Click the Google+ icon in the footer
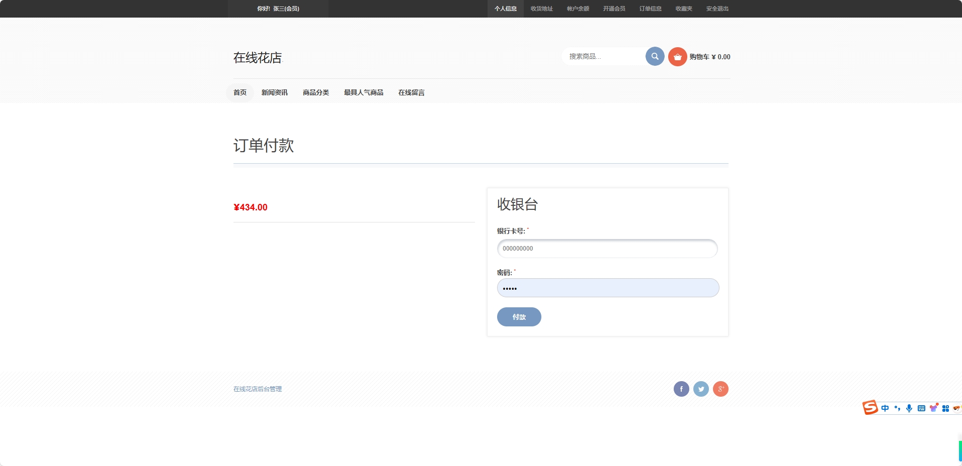Viewport: 962px width, 466px height. [720, 389]
